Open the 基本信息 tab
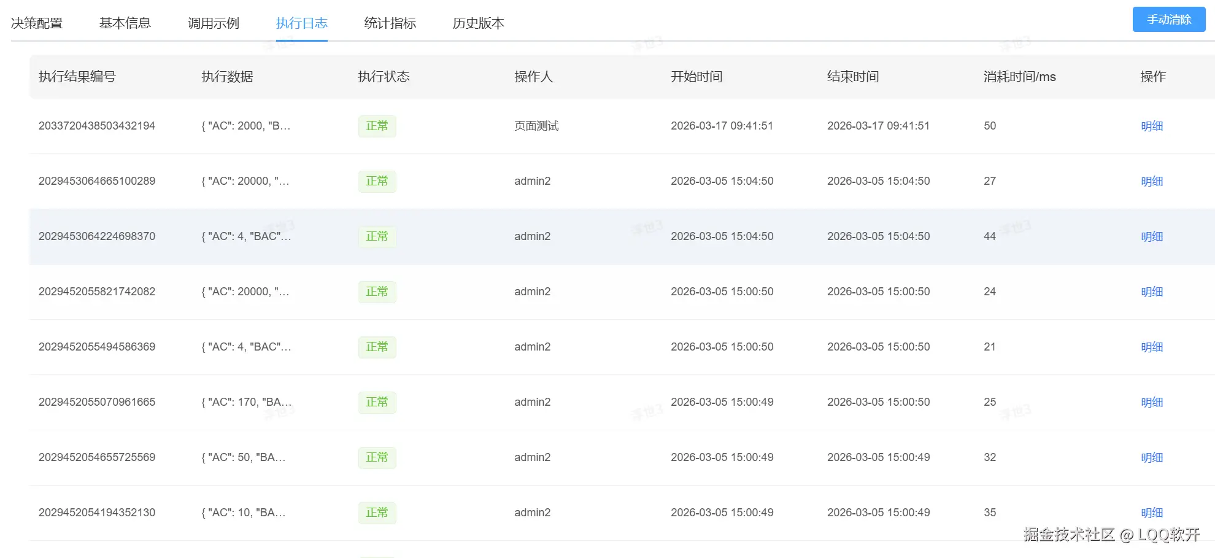The image size is (1215, 558). pyautogui.click(x=125, y=23)
